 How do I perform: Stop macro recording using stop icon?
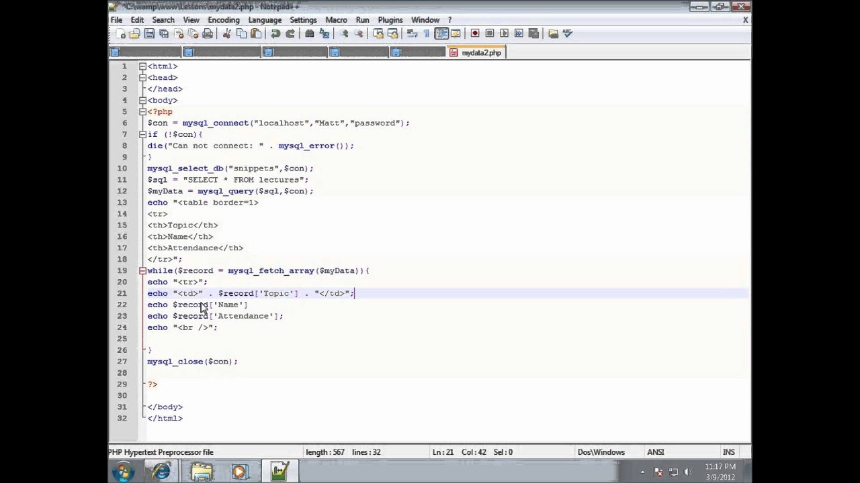(490, 34)
